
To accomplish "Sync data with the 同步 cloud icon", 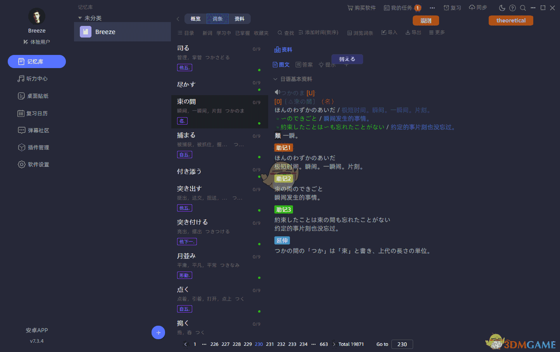I will [478, 7].
